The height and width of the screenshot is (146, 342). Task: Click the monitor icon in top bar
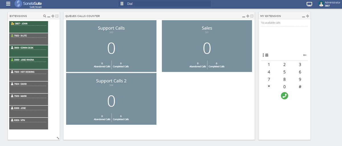pyautogui.click(x=309, y=4)
